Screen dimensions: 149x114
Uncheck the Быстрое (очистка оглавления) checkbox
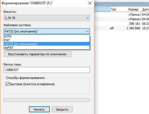coord(7,84)
